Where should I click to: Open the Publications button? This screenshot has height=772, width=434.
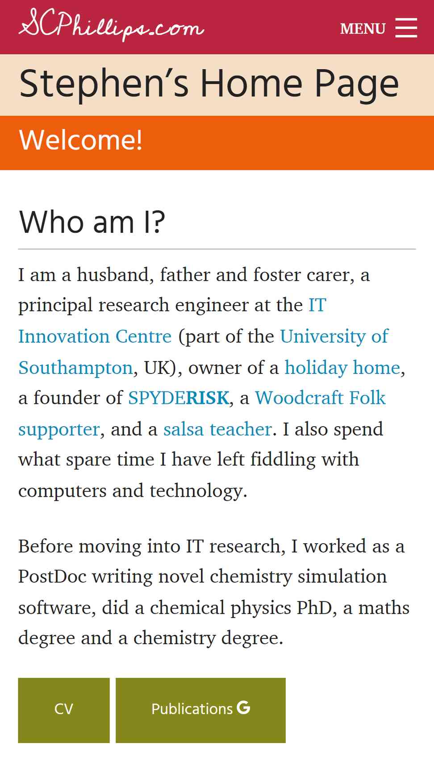click(200, 710)
